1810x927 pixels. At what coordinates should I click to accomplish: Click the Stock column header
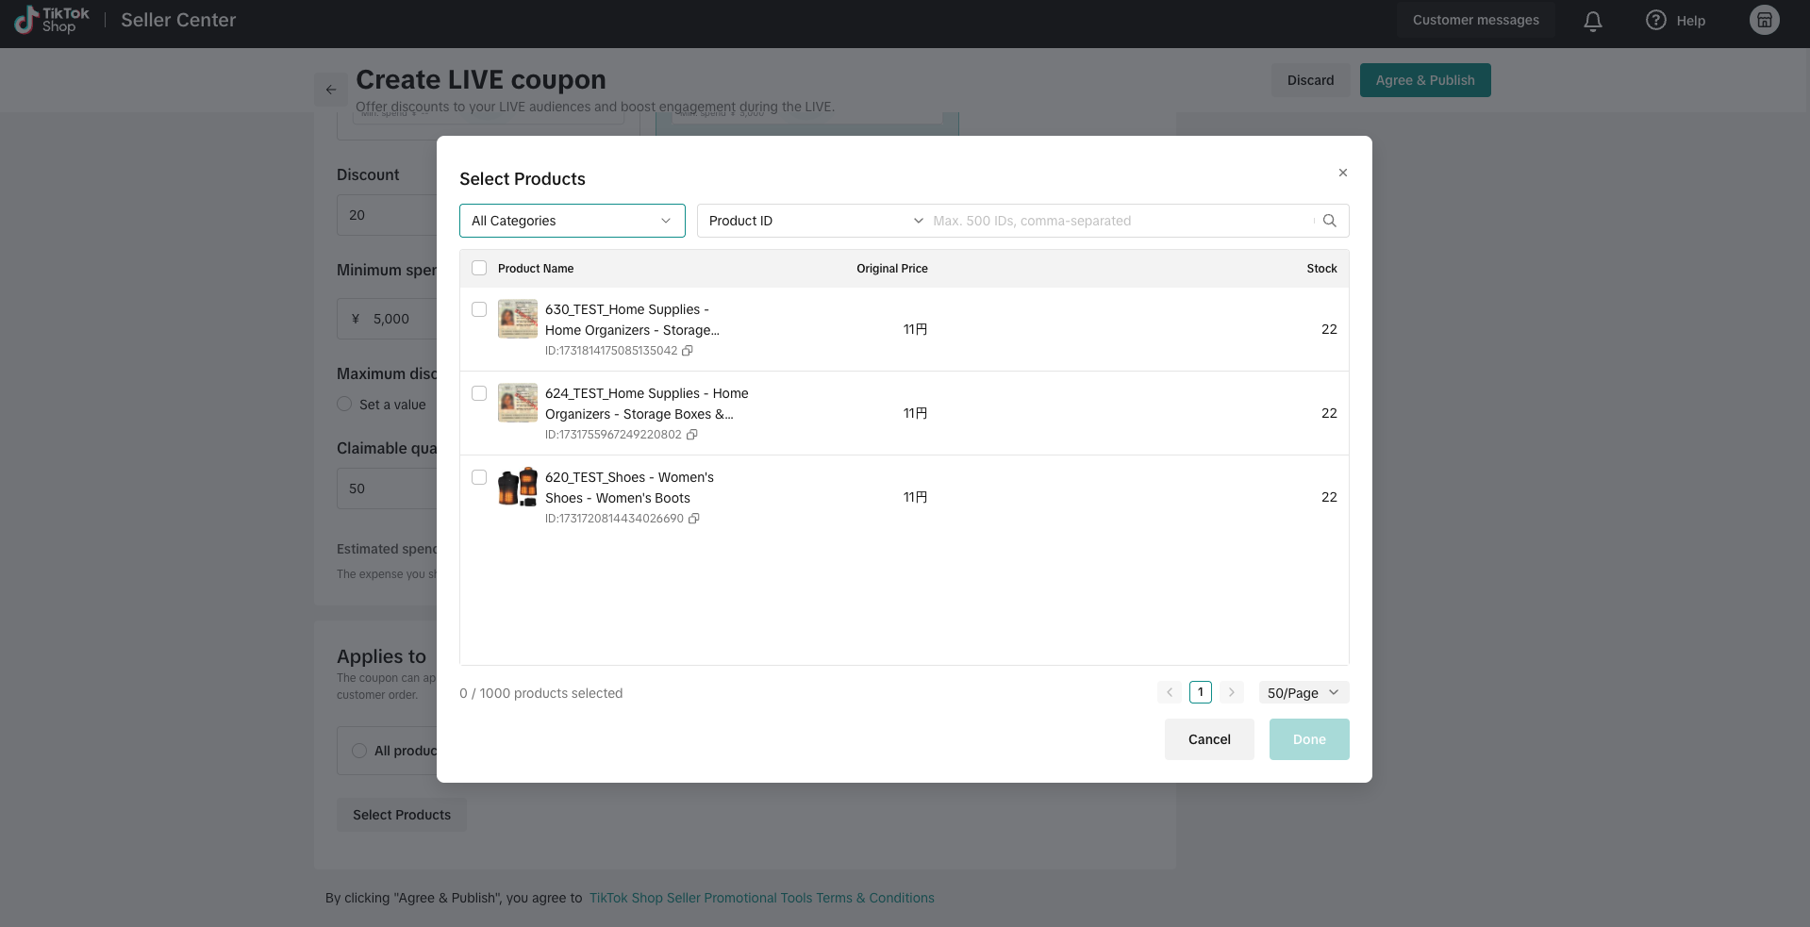tap(1321, 269)
